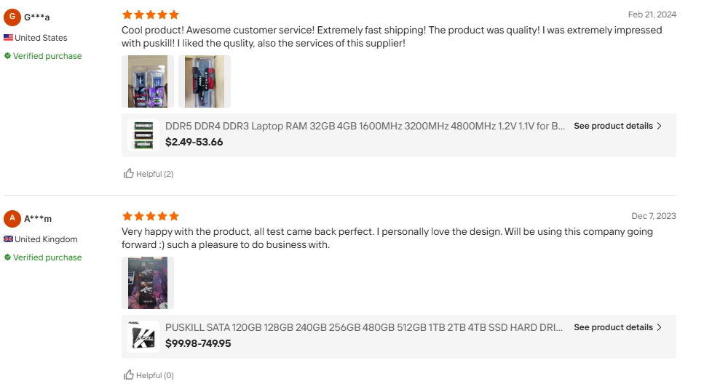
Task: Click A***m's orange avatar circle
Action: click(x=12, y=218)
